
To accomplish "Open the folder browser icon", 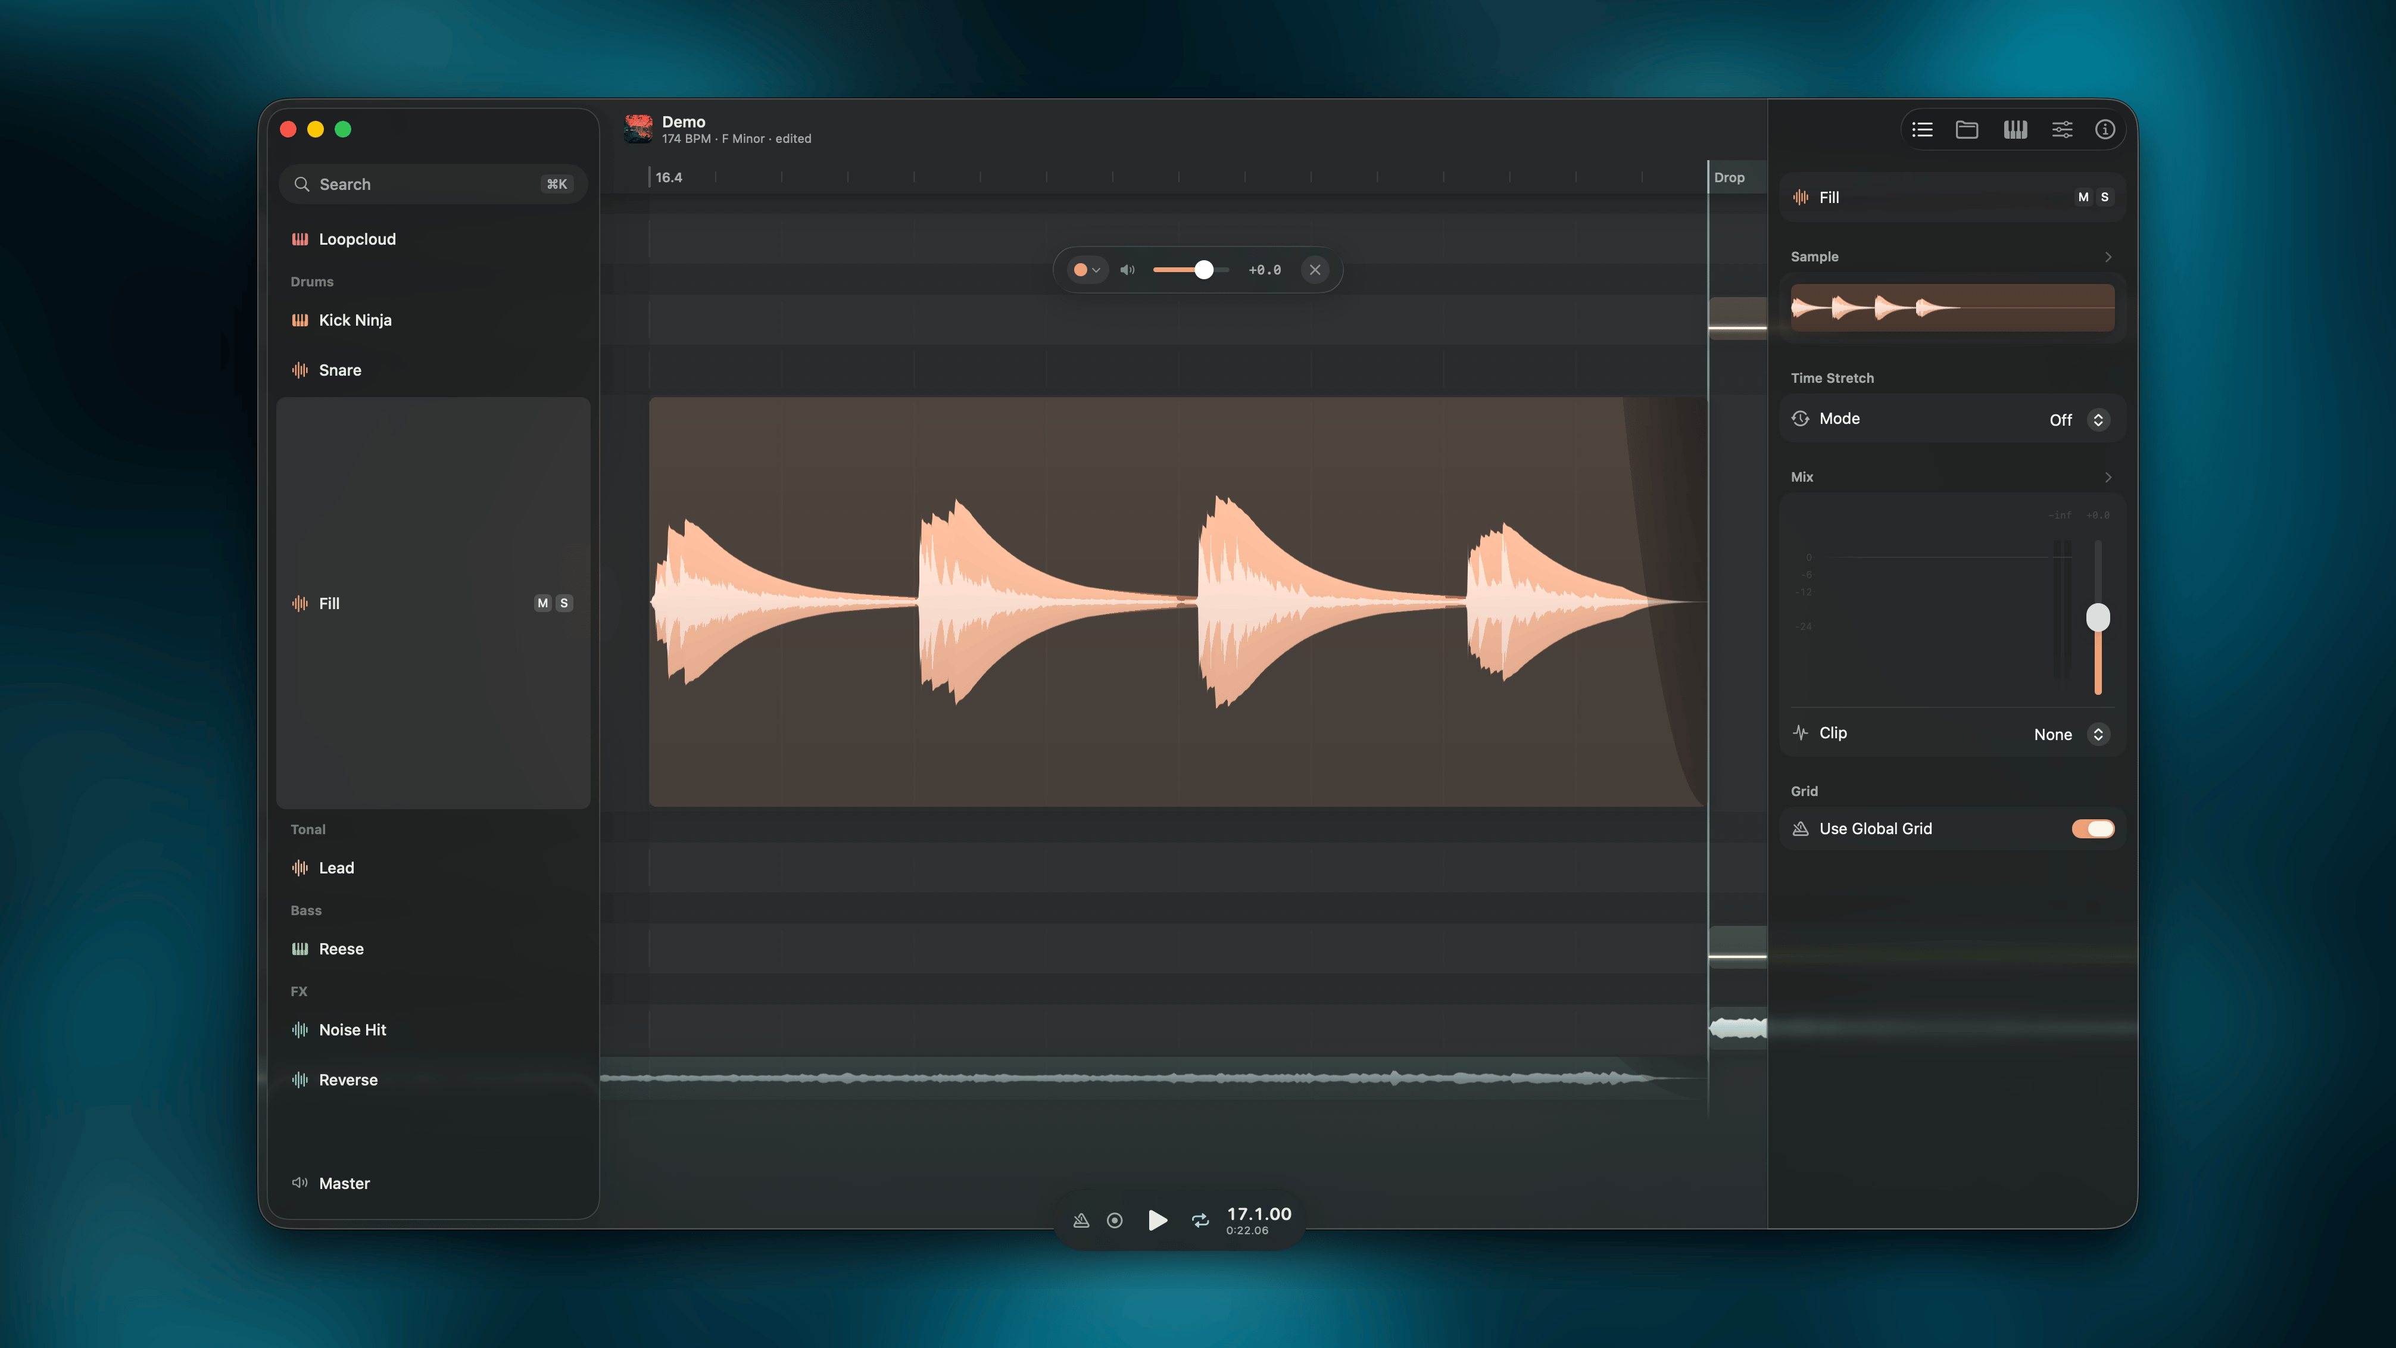I will (x=1966, y=129).
